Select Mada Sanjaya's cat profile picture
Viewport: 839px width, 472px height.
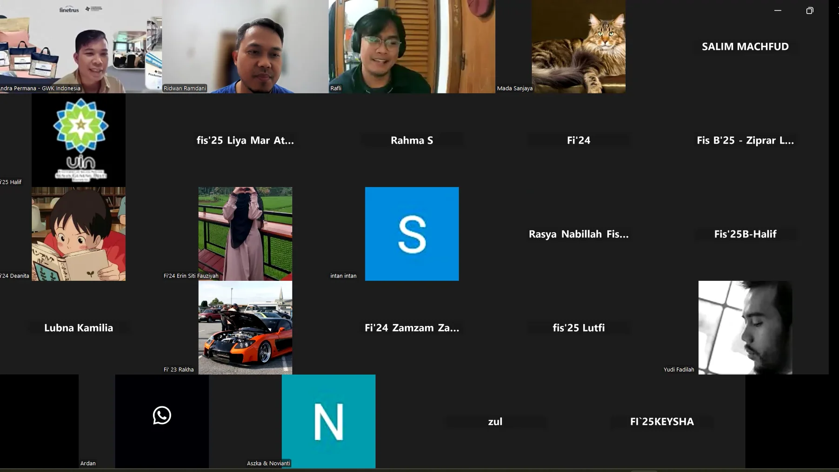578,47
